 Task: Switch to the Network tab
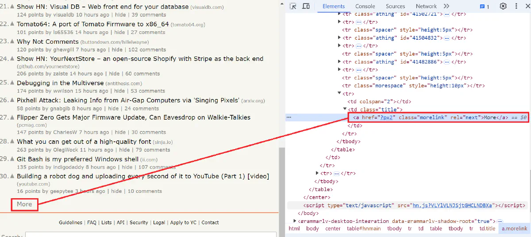click(426, 6)
